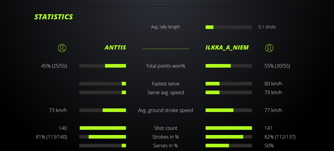Click the STATISTICS heading

pos(54,17)
